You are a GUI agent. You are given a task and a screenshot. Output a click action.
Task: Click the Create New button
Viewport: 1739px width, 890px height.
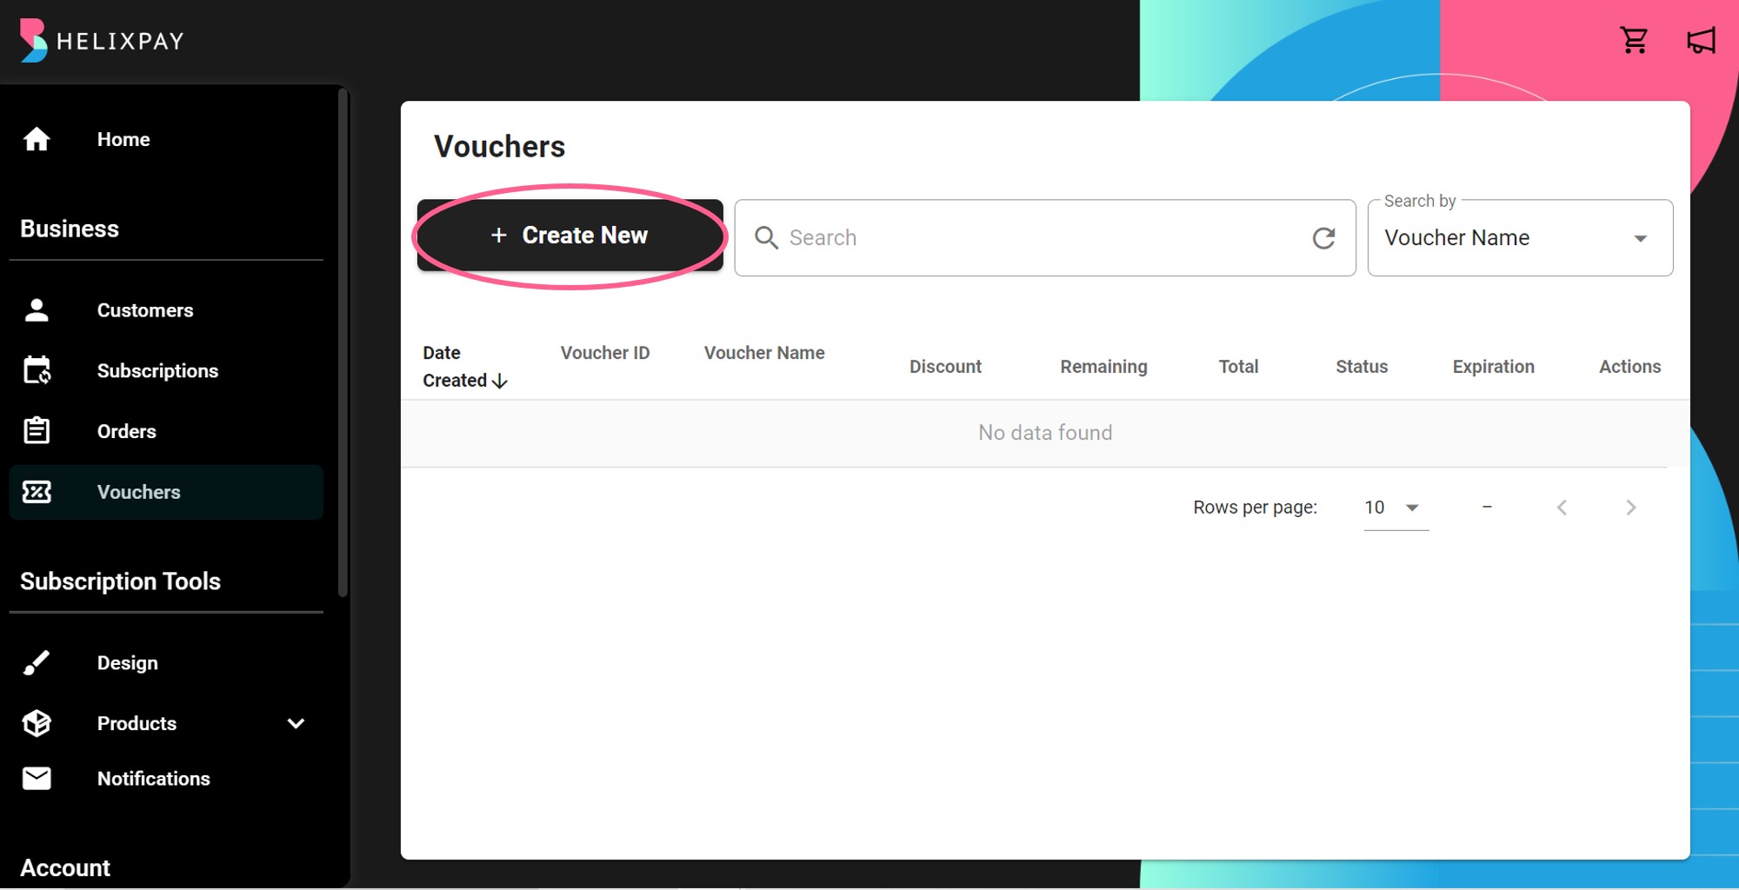(570, 235)
